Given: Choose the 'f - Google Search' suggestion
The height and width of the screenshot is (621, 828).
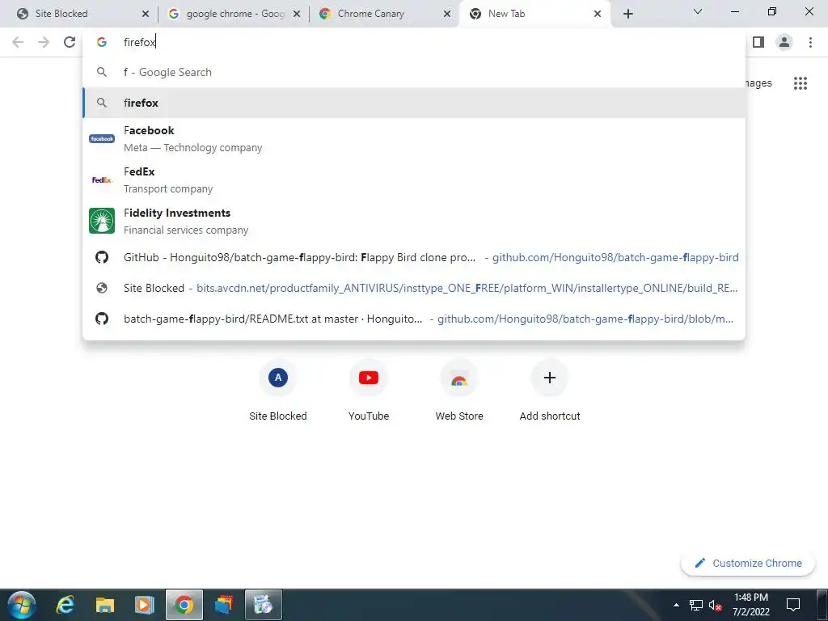Looking at the screenshot, I should coord(414,72).
